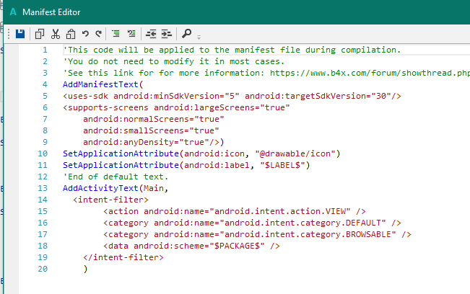The width and height of the screenshot is (470, 294).
Task: Click the 'End of default text.' comment
Action: 116,177
